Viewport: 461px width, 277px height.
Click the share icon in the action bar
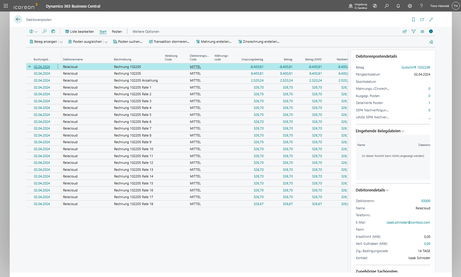[x=404, y=32]
